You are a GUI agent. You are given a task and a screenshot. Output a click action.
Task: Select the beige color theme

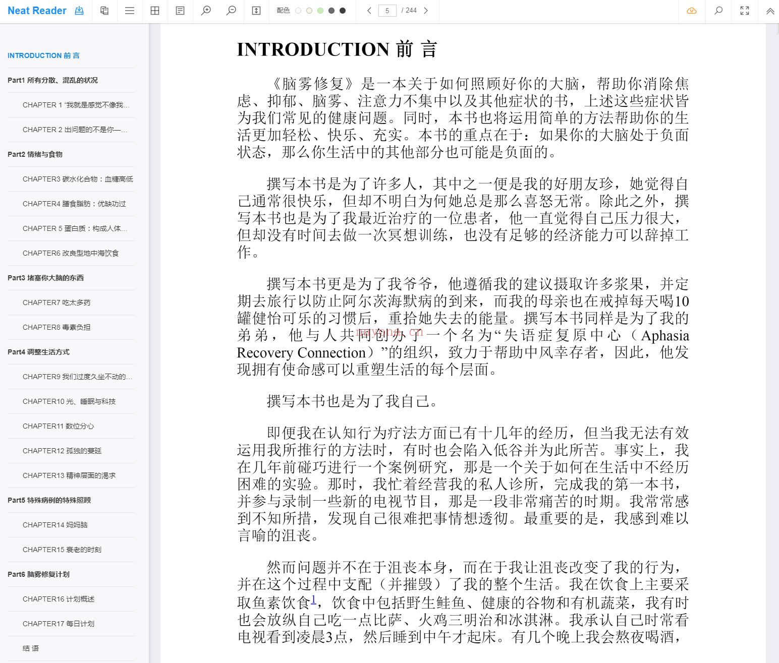coord(309,11)
